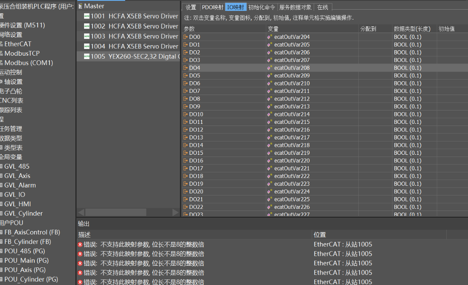Screen dimensions: 468x285
Task: Click the red error icon in first output row
Action: coord(80,244)
